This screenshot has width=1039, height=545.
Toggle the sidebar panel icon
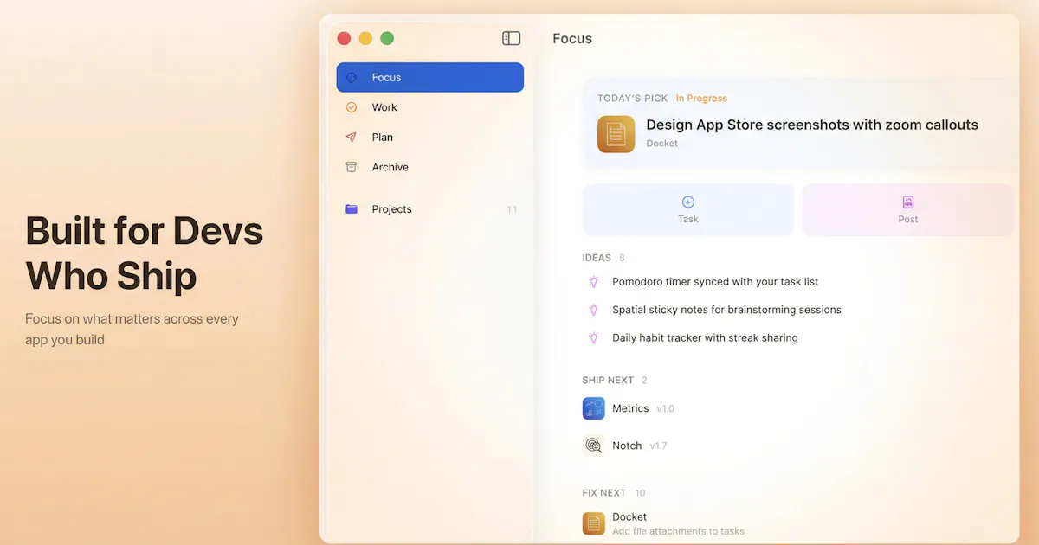[x=512, y=38]
